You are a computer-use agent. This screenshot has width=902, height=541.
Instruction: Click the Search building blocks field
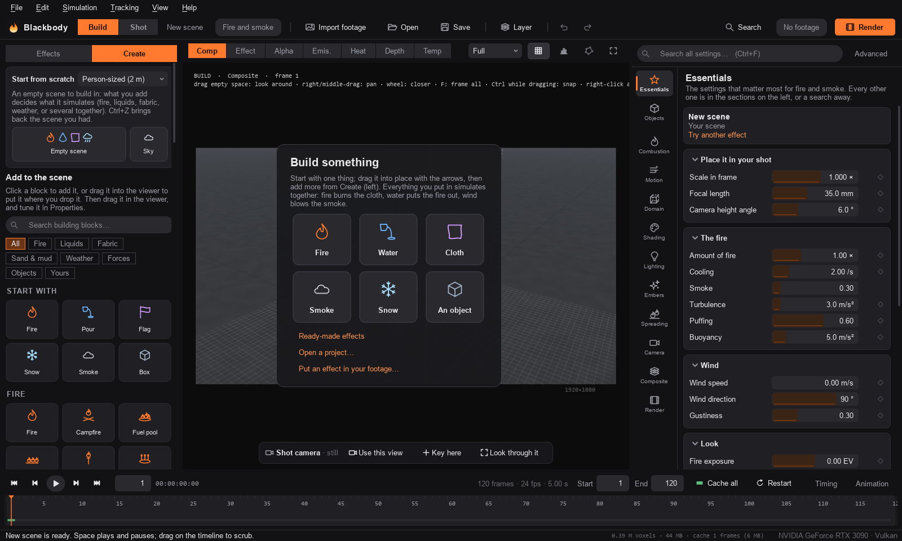(89, 225)
